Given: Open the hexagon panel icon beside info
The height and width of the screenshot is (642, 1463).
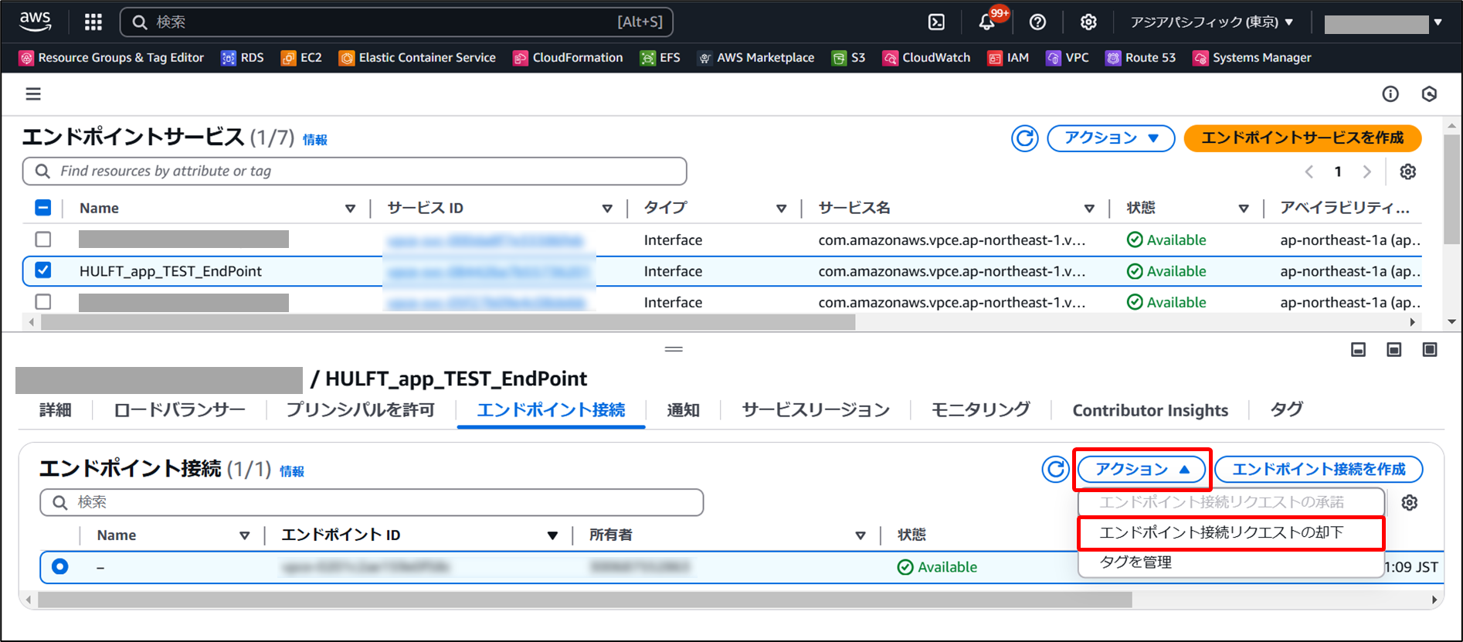Looking at the screenshot, I should pos(1430,94).
